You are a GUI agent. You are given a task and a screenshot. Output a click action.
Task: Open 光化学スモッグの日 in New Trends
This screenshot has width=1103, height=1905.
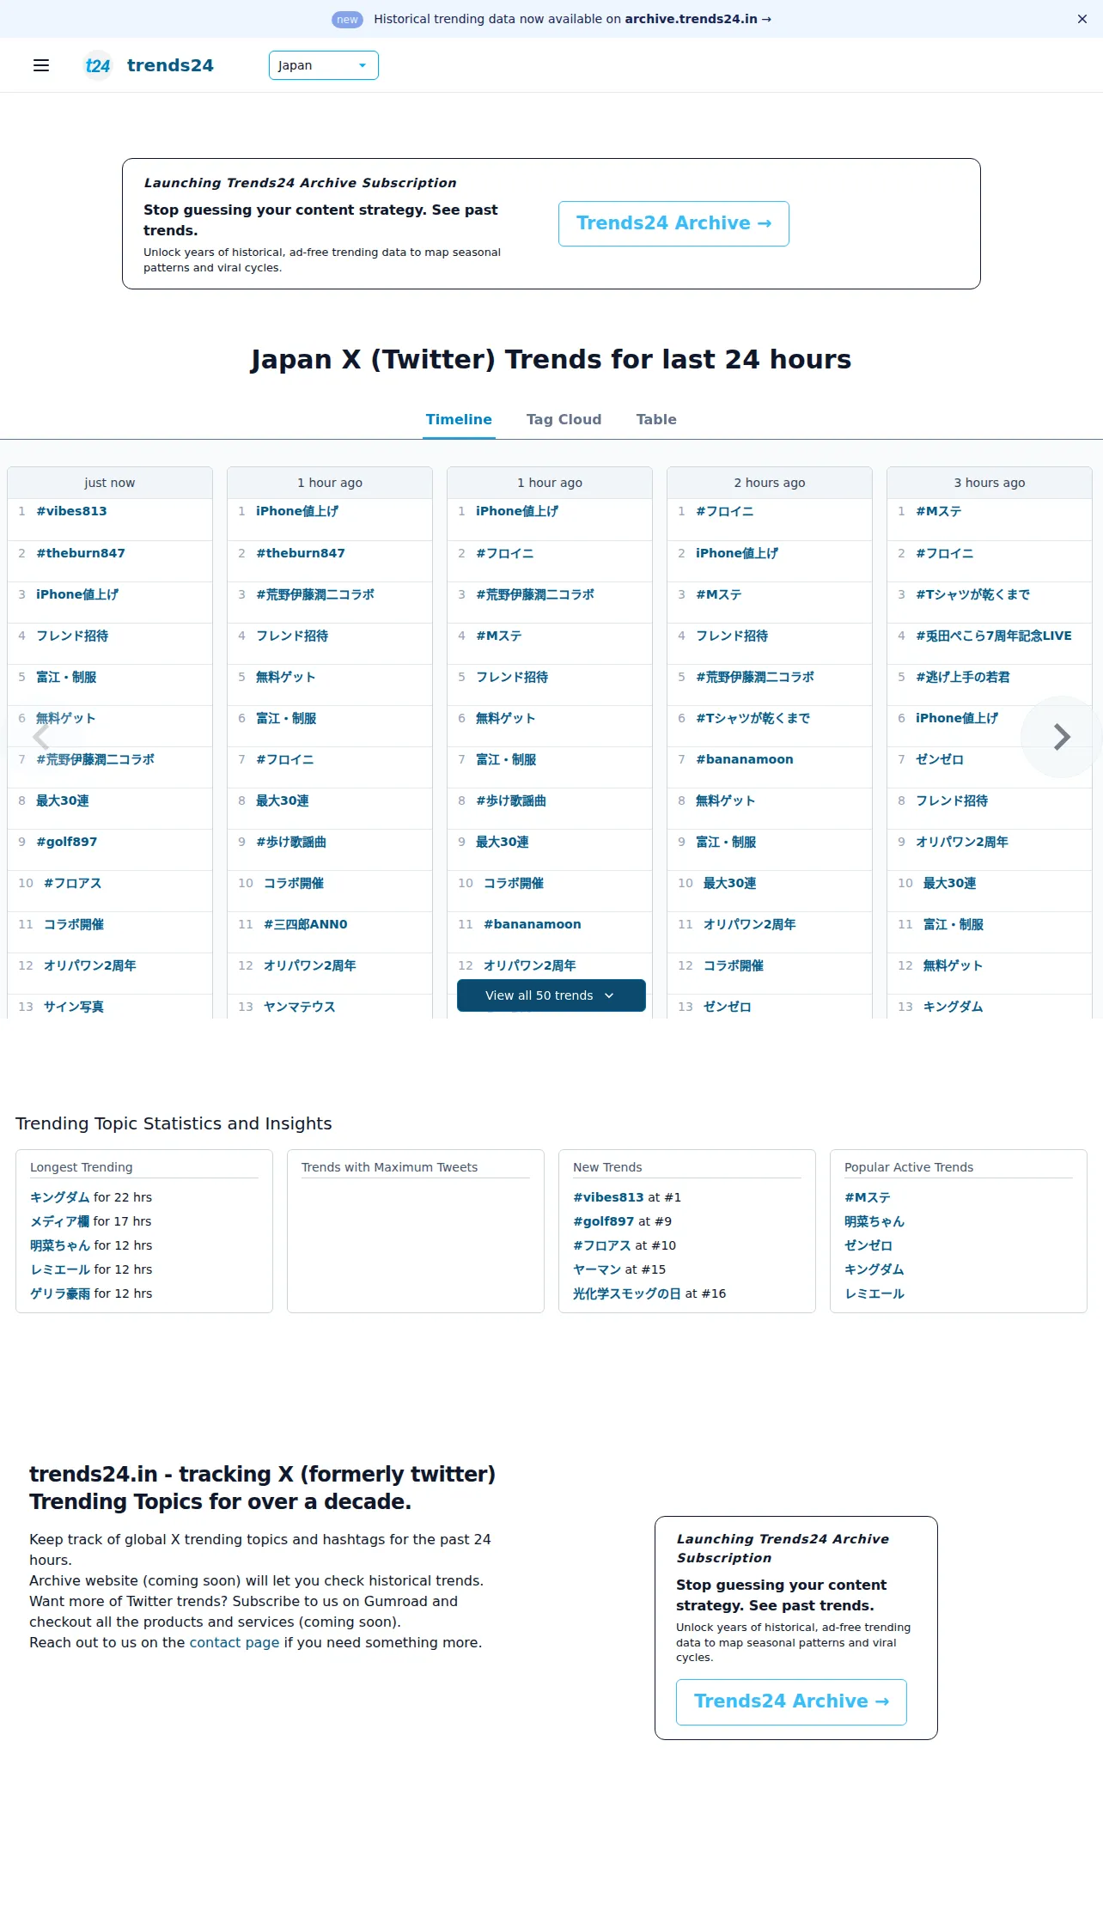(x=627, y=1293)
